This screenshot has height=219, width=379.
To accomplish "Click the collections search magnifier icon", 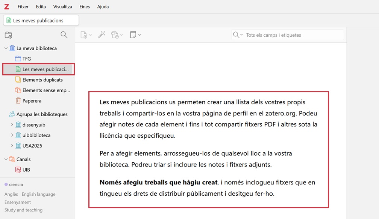I will click(64, 35).
